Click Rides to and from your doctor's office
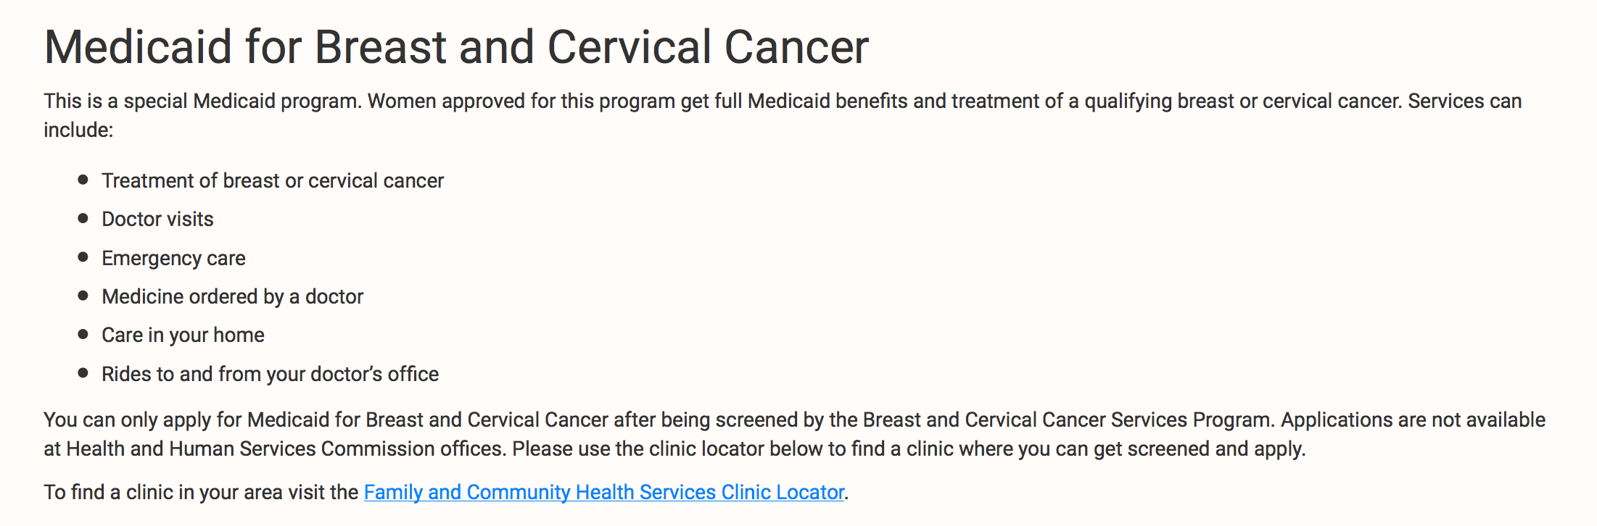This screenshot has width=1597, height=526. [x=270, y=374]
